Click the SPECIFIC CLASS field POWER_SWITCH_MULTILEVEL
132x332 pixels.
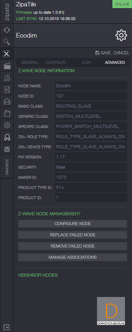(91, 127)
